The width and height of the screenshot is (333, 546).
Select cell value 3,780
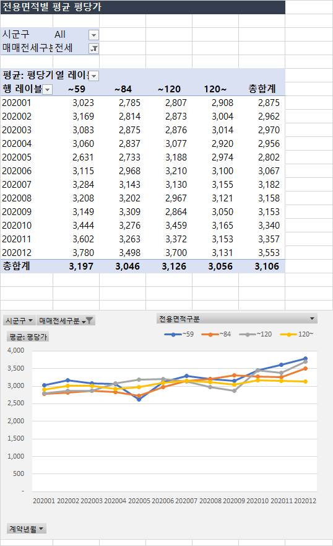pos(76,253)
